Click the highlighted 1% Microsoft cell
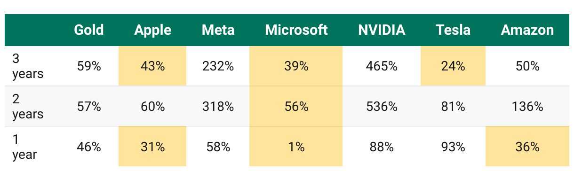Screen dimensions: 574x171 (x=296, y=147)
